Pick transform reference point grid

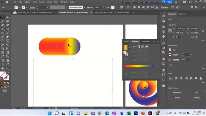click(x=170, y=31)
